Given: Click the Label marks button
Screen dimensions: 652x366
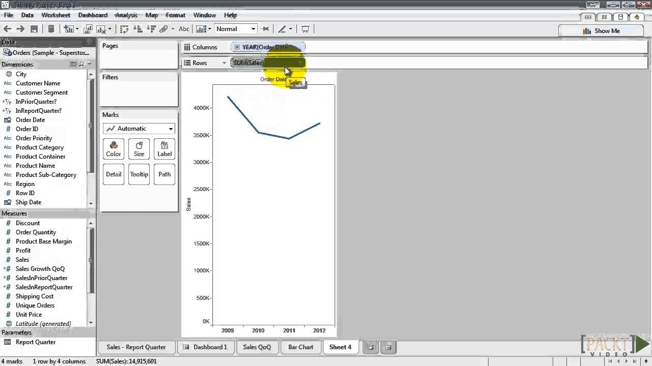Looking at the screenshot, I should 165,149.
